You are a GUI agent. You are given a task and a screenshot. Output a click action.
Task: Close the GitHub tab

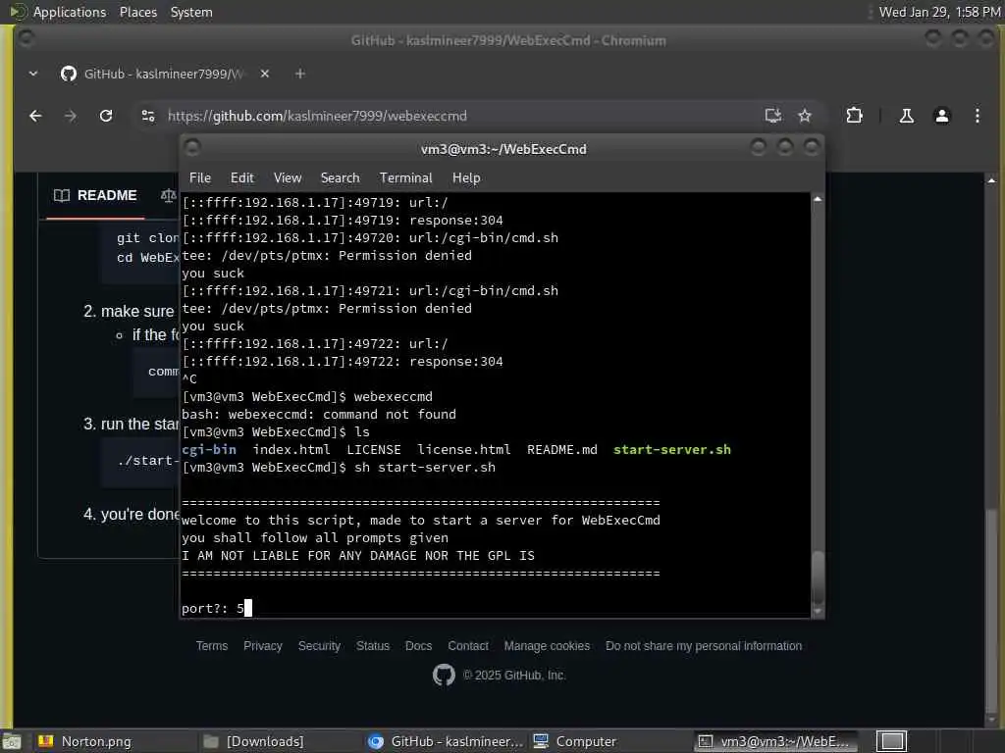pos(265,74)
